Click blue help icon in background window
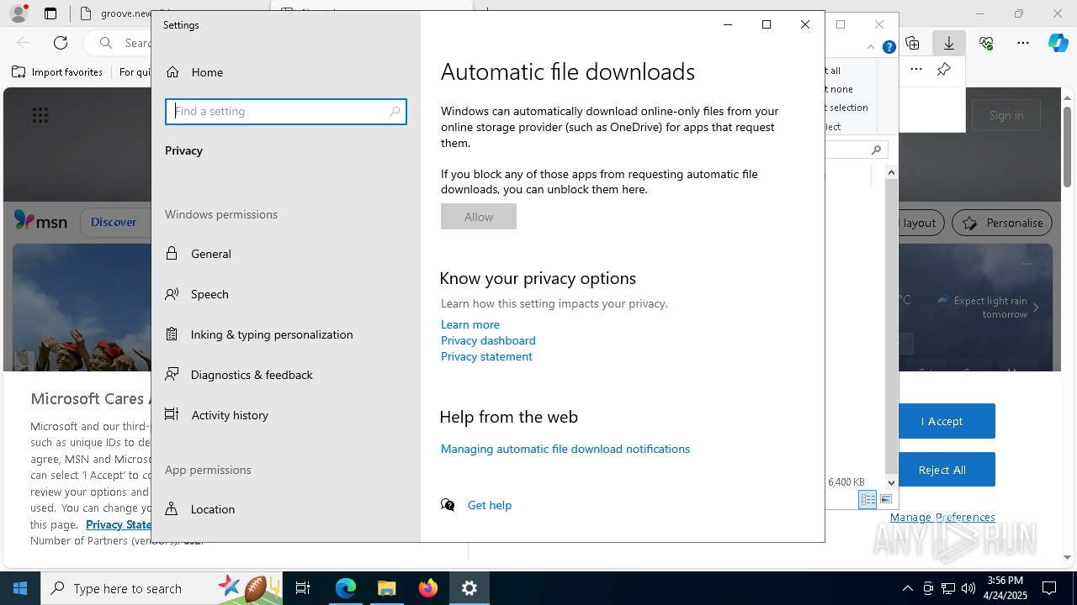The image size is (1077, 605). coord(889,47)
